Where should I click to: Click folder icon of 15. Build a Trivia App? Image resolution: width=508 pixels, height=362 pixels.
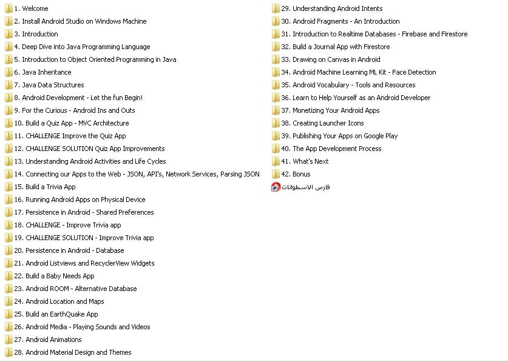(8, 187)
